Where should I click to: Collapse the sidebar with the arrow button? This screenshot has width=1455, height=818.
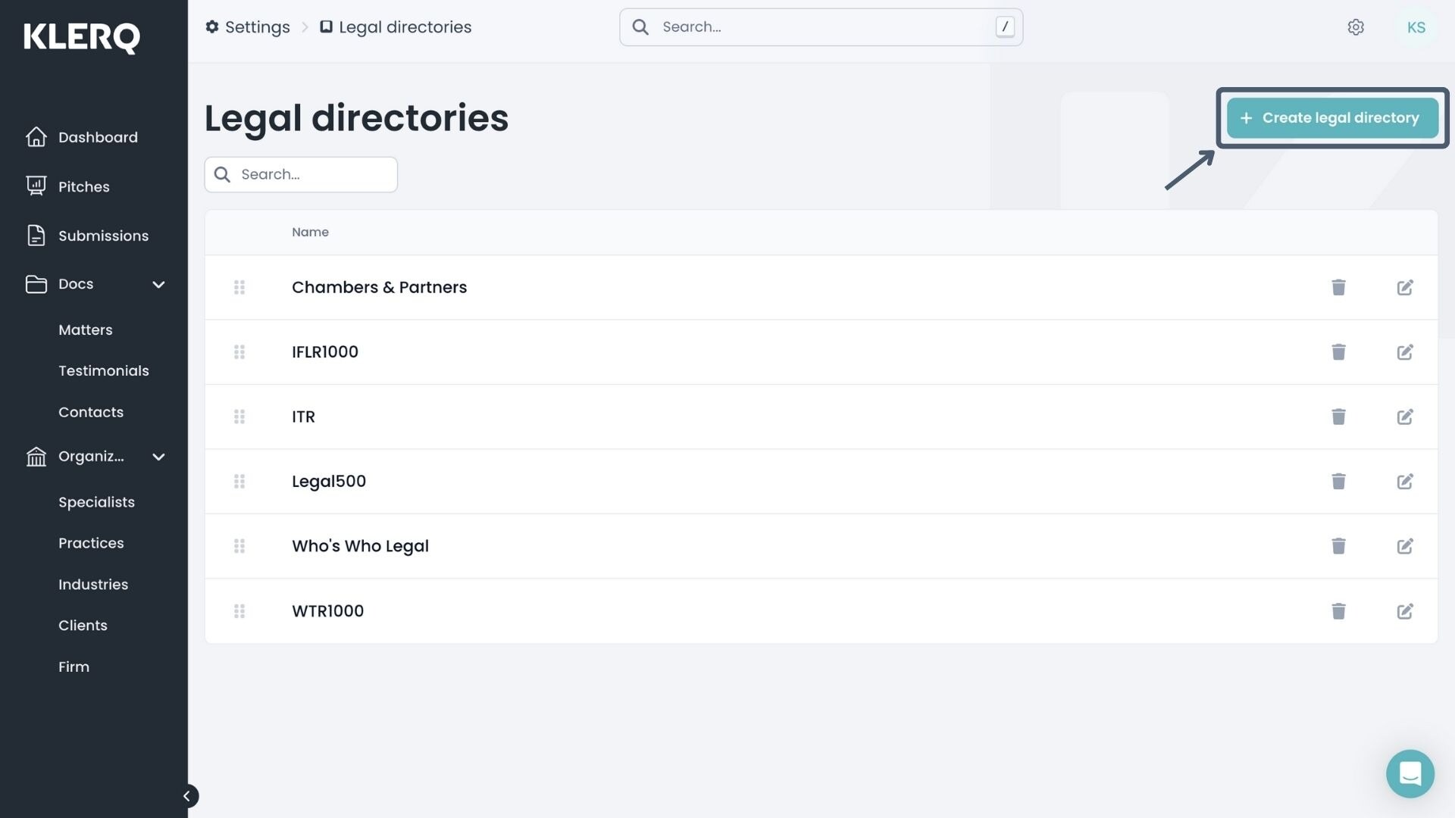click(187, 795)
